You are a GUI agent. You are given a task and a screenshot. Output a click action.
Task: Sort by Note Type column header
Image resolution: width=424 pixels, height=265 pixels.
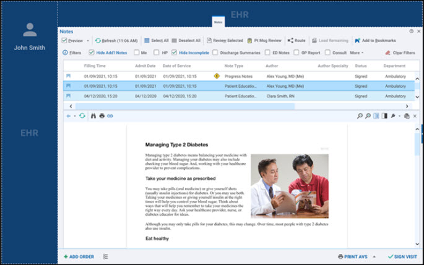click(233, 65)
